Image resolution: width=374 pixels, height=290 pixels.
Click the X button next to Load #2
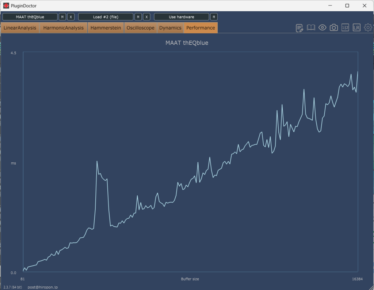pyautogui.click(x=147, y=17)
